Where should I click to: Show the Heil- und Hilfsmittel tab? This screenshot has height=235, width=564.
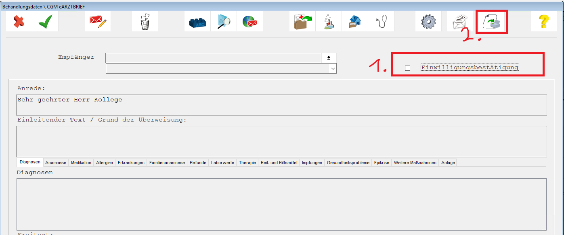click(x=279, y=163)
